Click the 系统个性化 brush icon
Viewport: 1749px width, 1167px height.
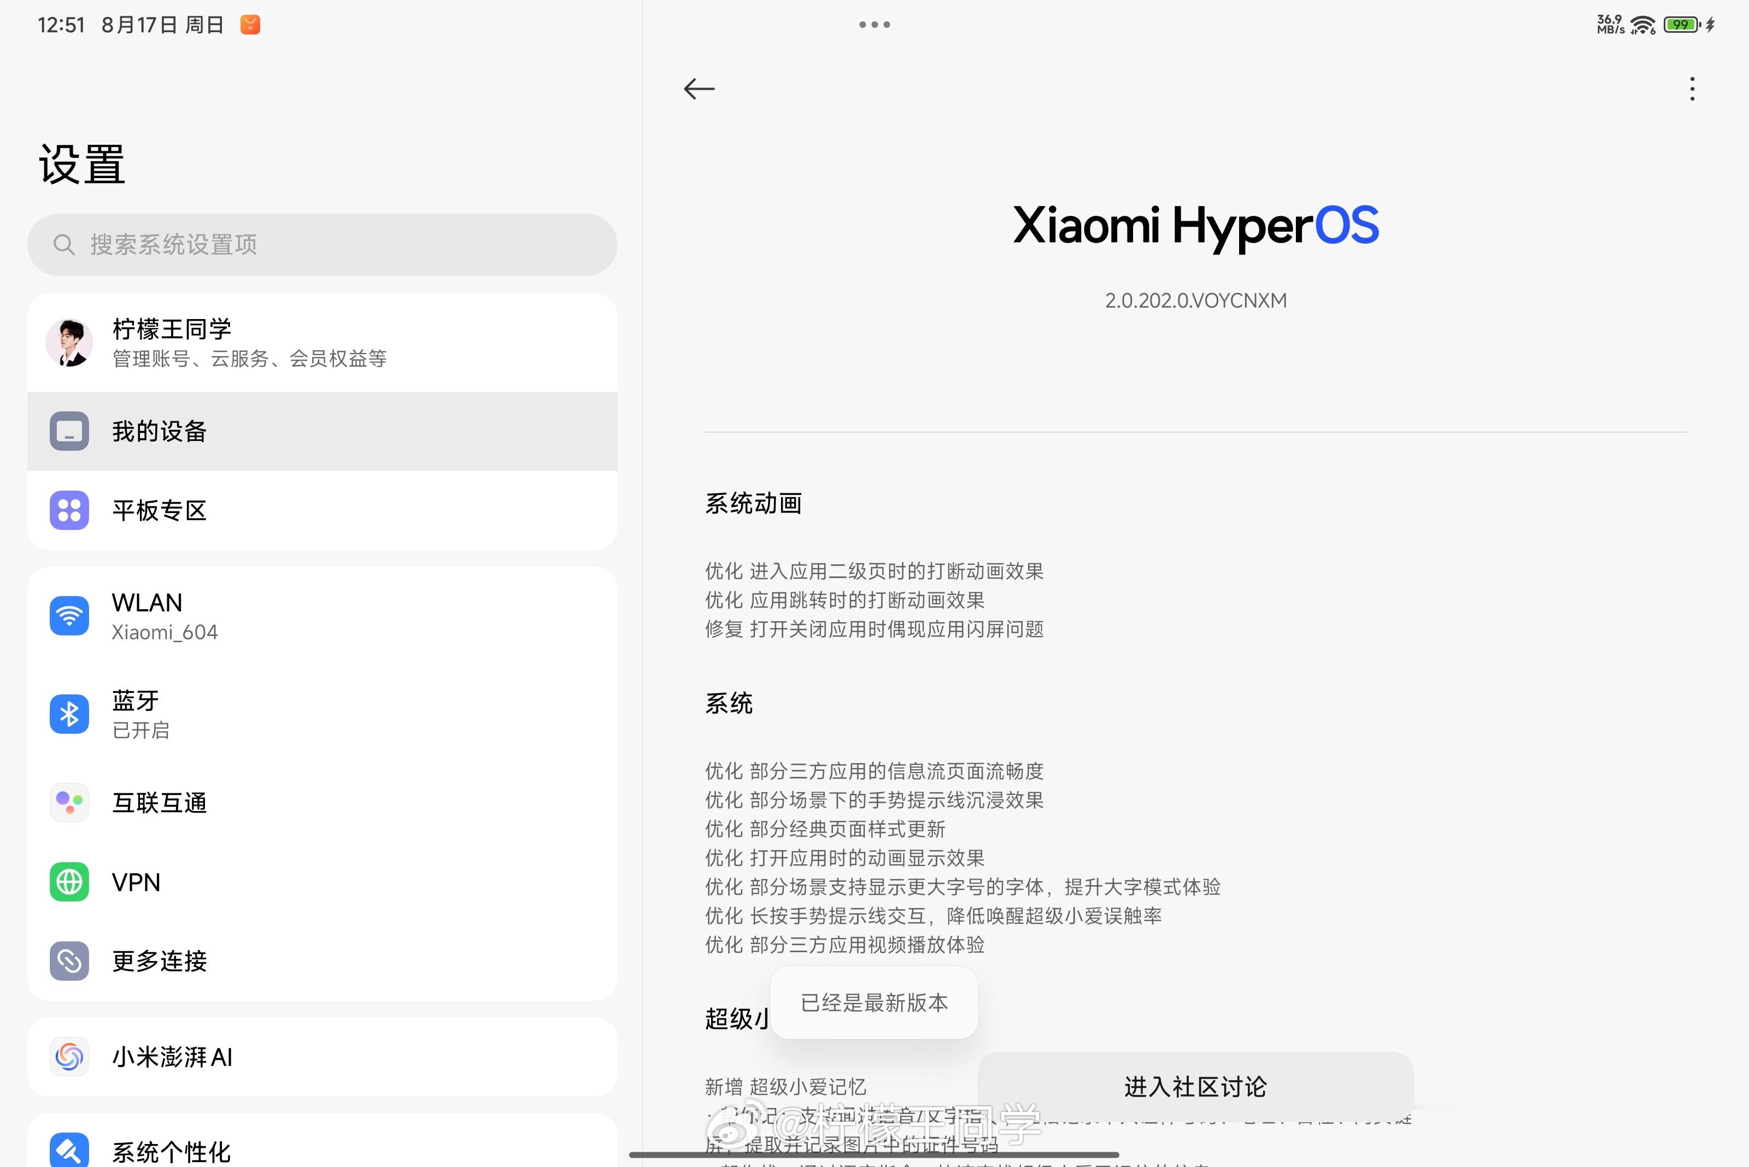click(69, 1150)
